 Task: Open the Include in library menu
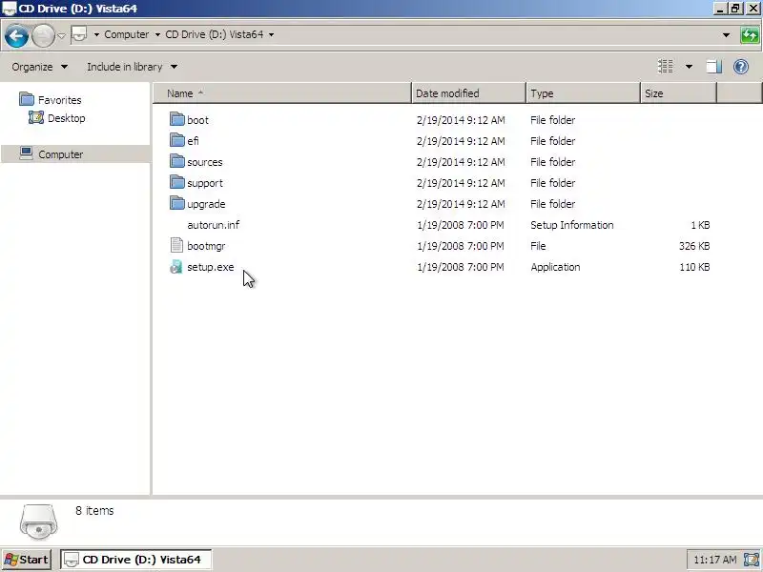[132, 67]
